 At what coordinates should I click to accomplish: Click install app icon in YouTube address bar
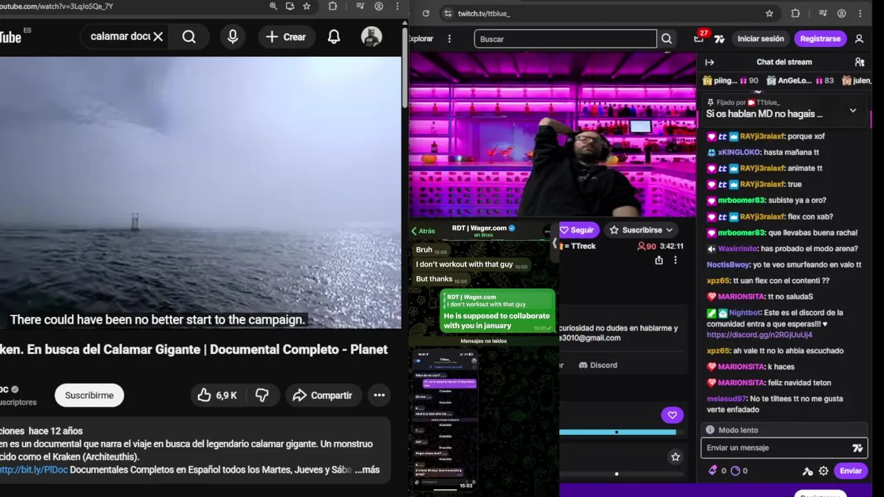(290, 6)
